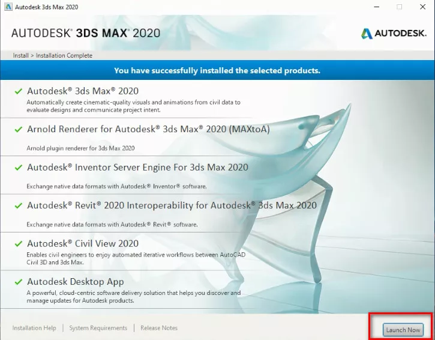This screenshot has height=340, width=435.
Task: Click the checkmark beside Arnold Renderer
Action: pyautogui.click(x=19, y=129)
